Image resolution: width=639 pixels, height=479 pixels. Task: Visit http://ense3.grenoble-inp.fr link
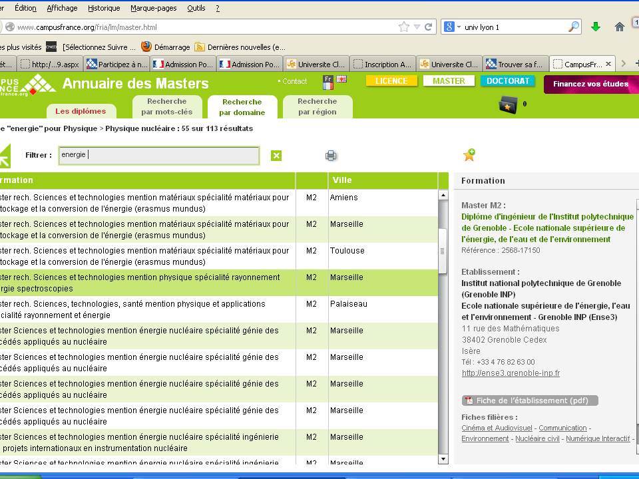coord(511,373)
